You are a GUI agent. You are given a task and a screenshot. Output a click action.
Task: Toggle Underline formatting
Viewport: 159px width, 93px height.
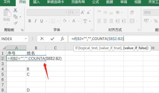click(42, 21)
